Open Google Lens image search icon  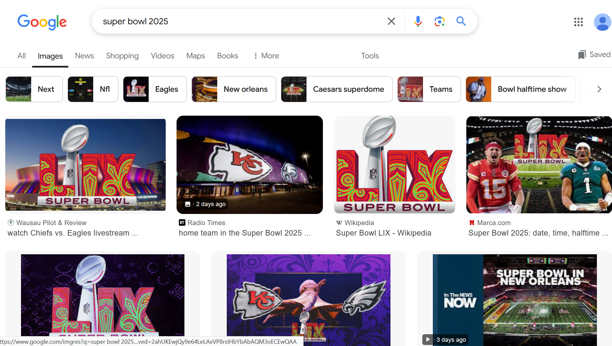click(439, 21)
